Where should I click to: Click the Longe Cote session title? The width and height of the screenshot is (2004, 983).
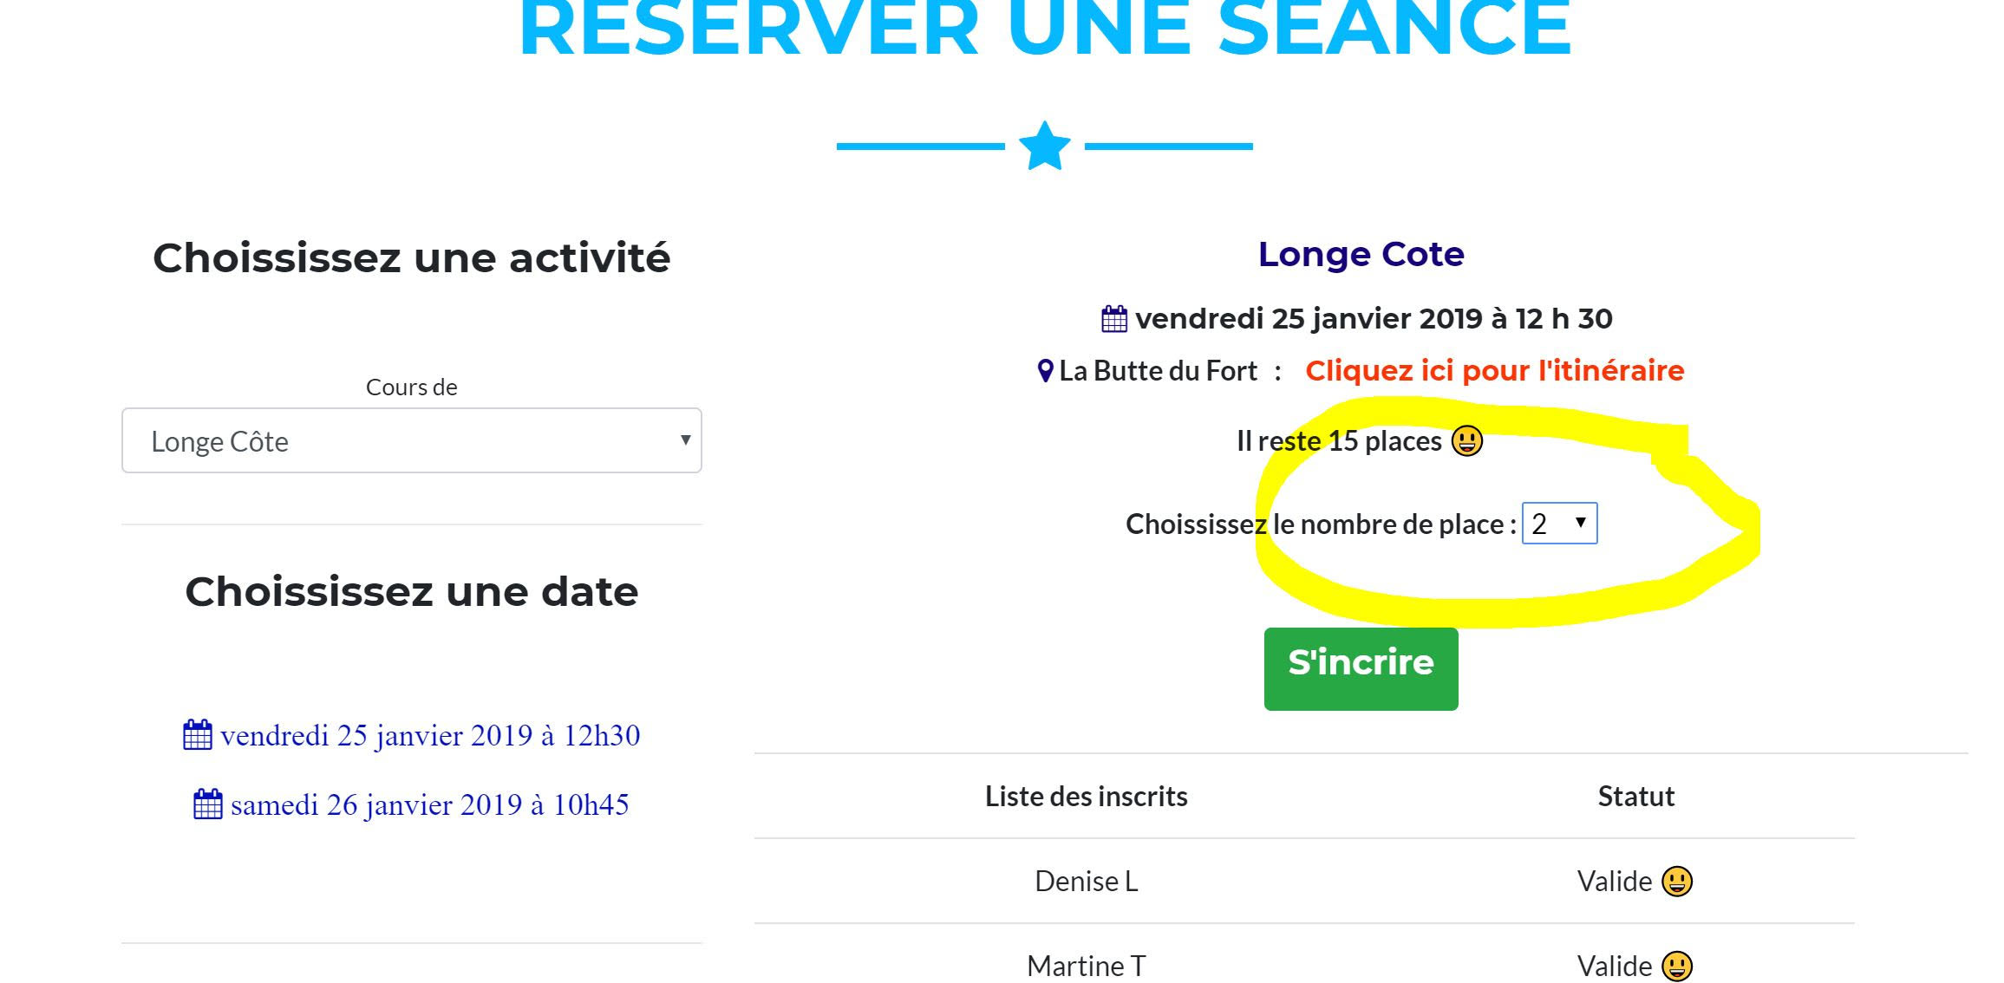click(x=1361, y=254)
